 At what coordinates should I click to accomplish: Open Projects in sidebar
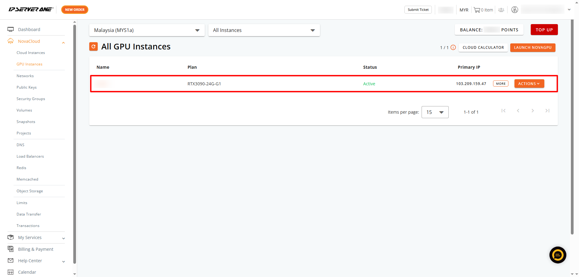pos(24,133)
